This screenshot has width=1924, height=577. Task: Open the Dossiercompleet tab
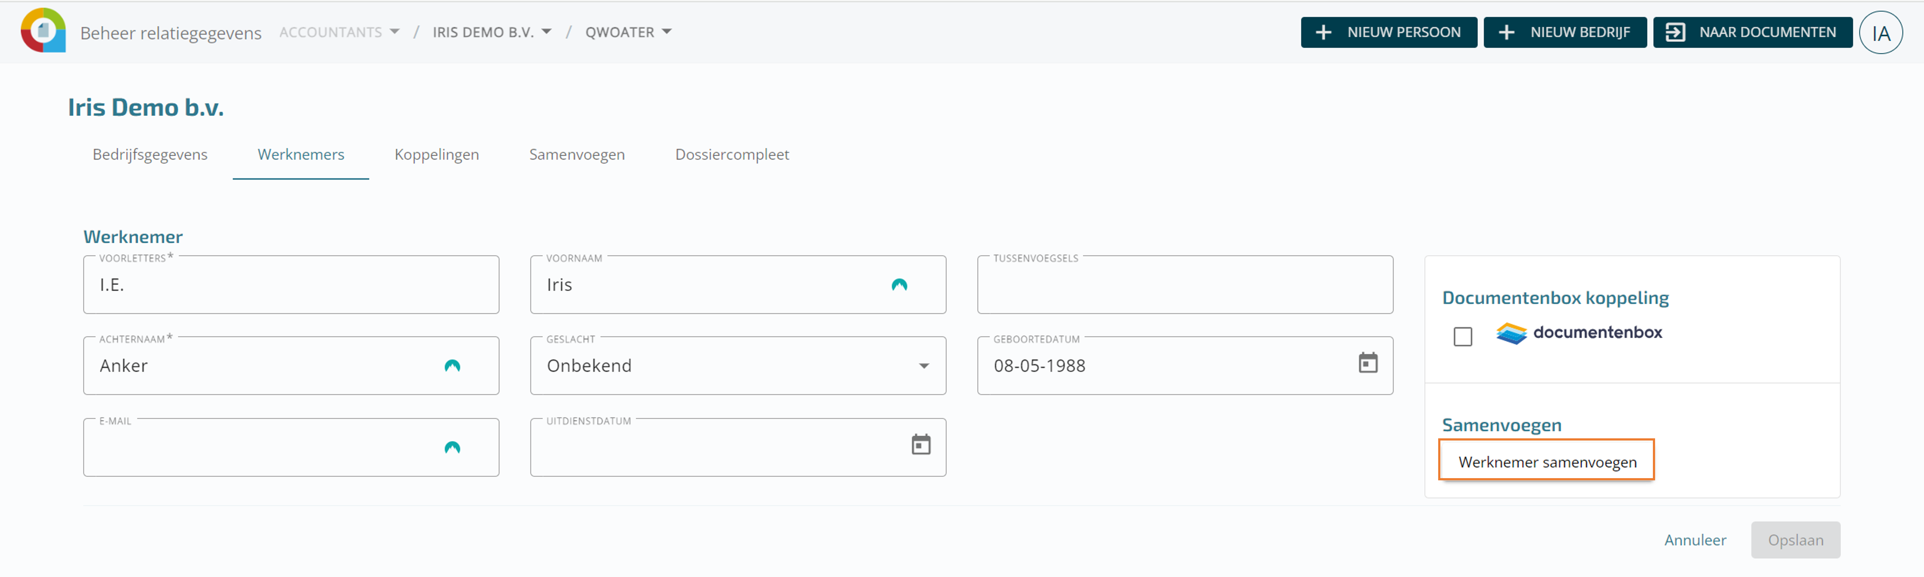[x=732, y=155]
